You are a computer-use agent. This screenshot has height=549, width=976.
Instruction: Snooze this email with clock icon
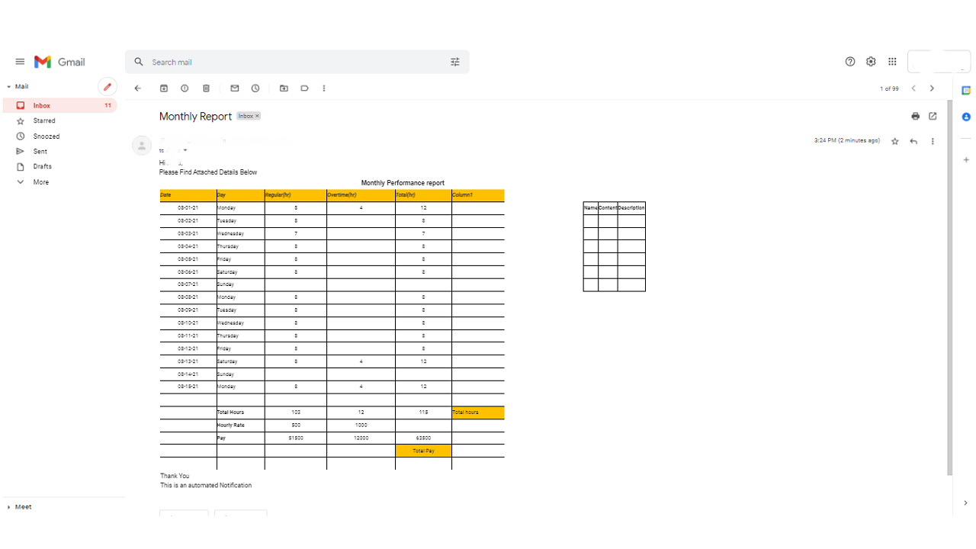click(x=255, y=88)
